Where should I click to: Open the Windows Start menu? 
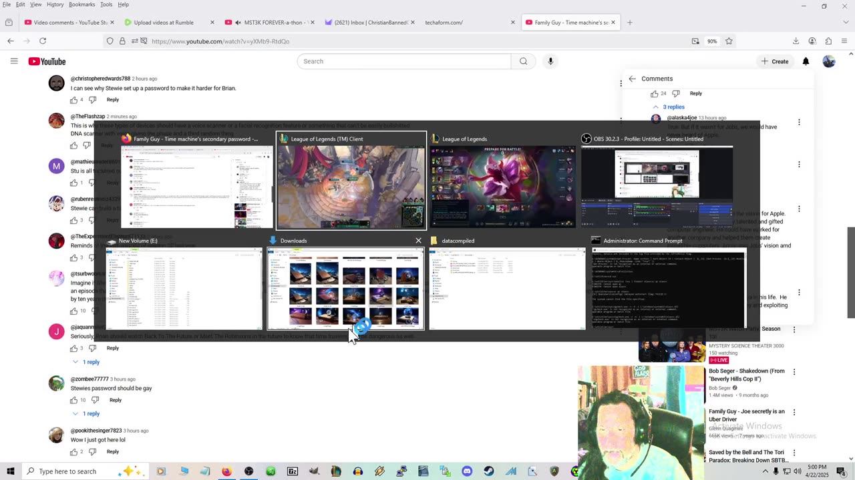[x=10, y=471]
